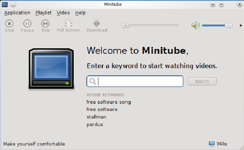Click the Download arrow icon
Screen dimensions: 244x150
coord(97,24)
